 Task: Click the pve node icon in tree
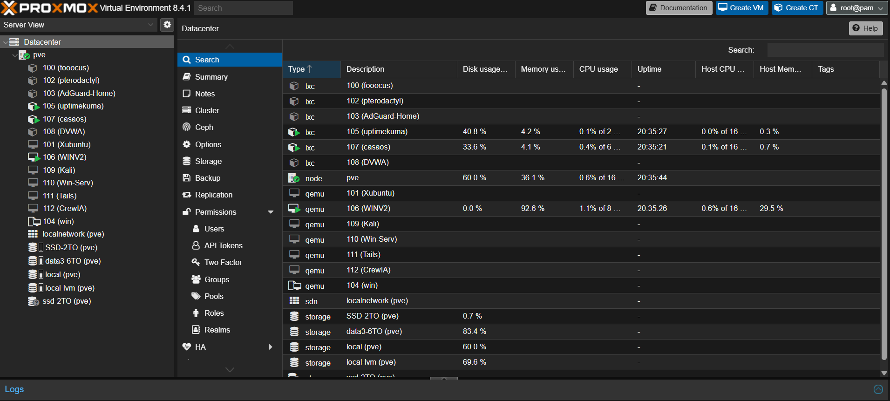[24, 55]
